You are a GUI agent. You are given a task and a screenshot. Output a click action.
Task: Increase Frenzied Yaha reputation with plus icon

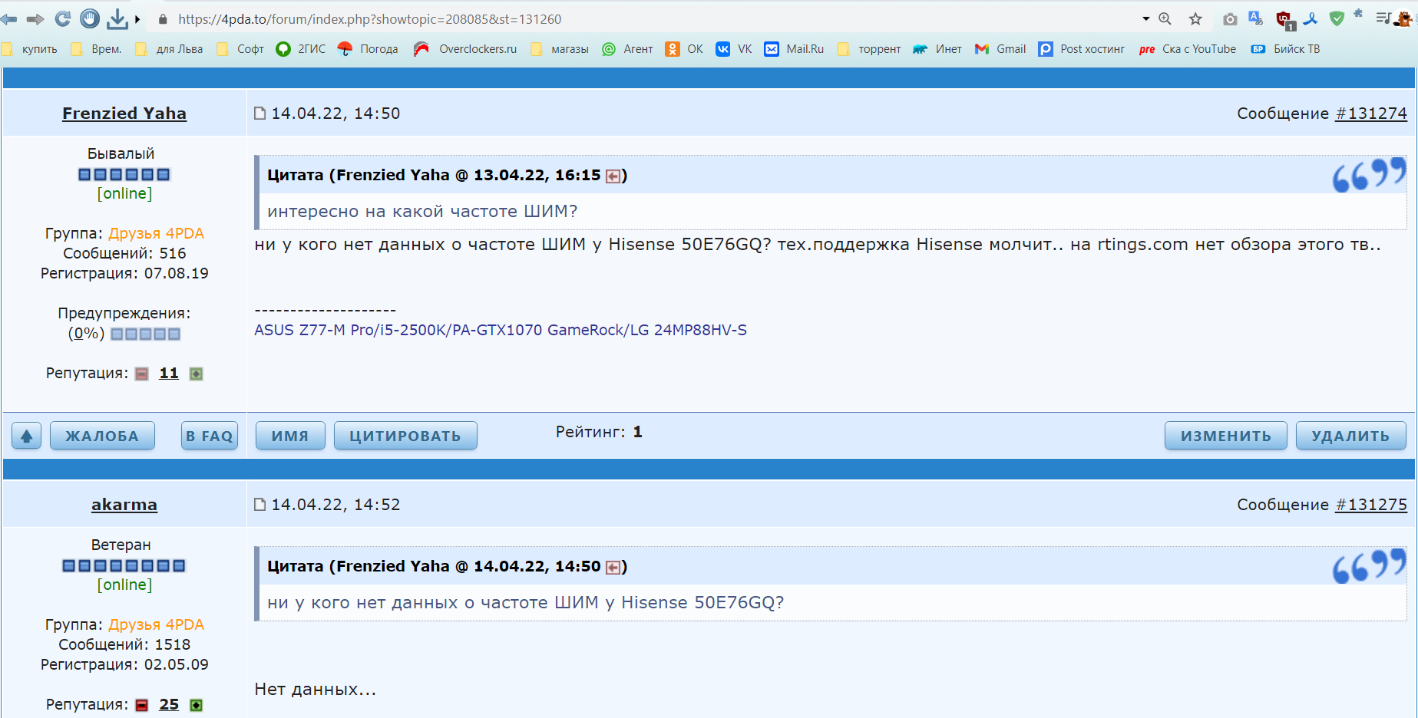[x=197, y=374]
